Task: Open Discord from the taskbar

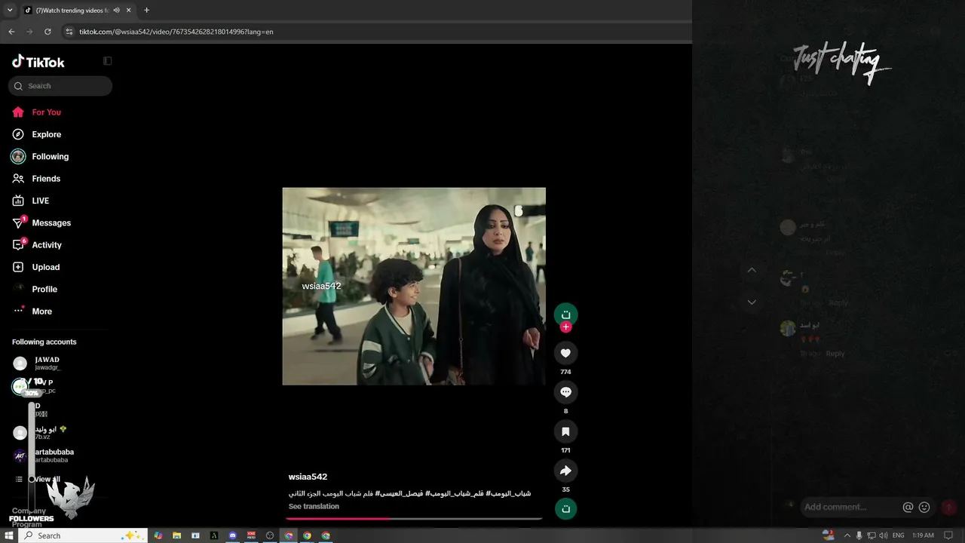Action: (232, 535)
